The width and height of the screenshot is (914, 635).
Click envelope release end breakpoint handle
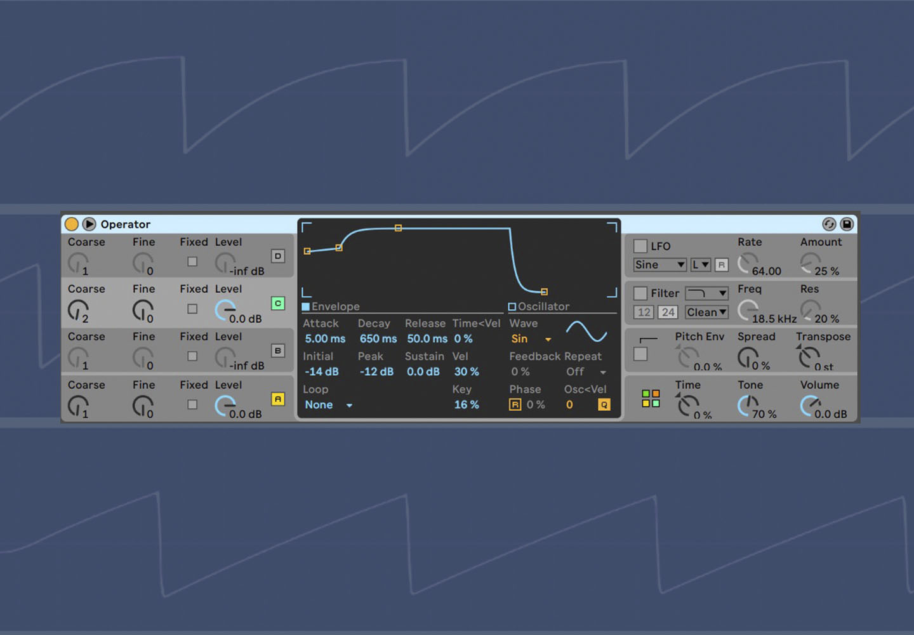[544, 292]
